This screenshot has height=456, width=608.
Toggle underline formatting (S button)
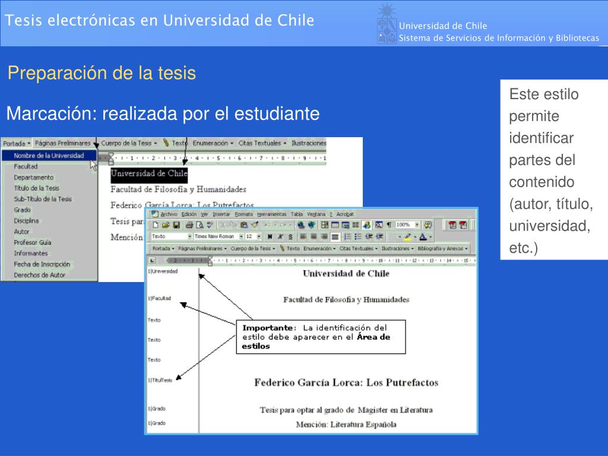pos(290,236)
